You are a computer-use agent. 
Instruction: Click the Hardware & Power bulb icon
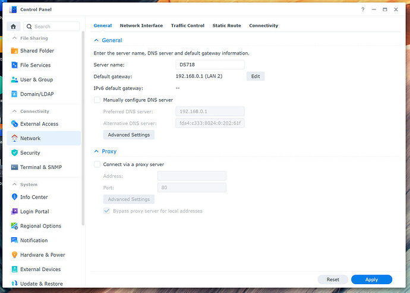[x=15, y=254]
